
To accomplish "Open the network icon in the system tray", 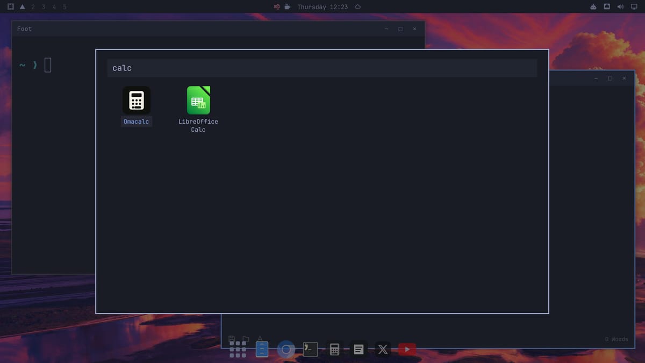I will pos(607,7).
